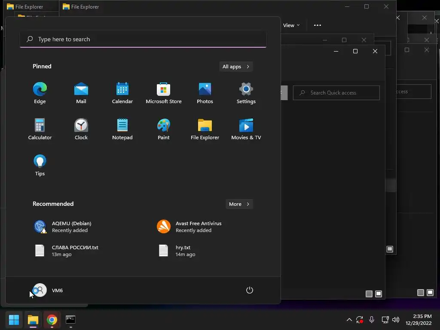Expand the View dropdown in File Explorer
Image resolution: width=440 pixels, height=330 pixels.
click(x=291, y=25)
